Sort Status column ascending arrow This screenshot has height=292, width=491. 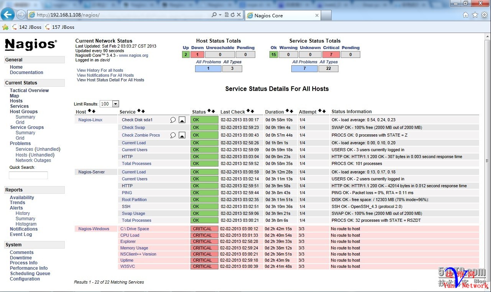coord(209,111)
